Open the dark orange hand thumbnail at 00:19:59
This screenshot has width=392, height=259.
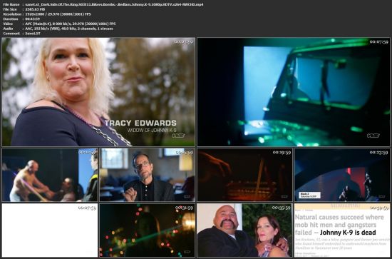coord(244,175)
